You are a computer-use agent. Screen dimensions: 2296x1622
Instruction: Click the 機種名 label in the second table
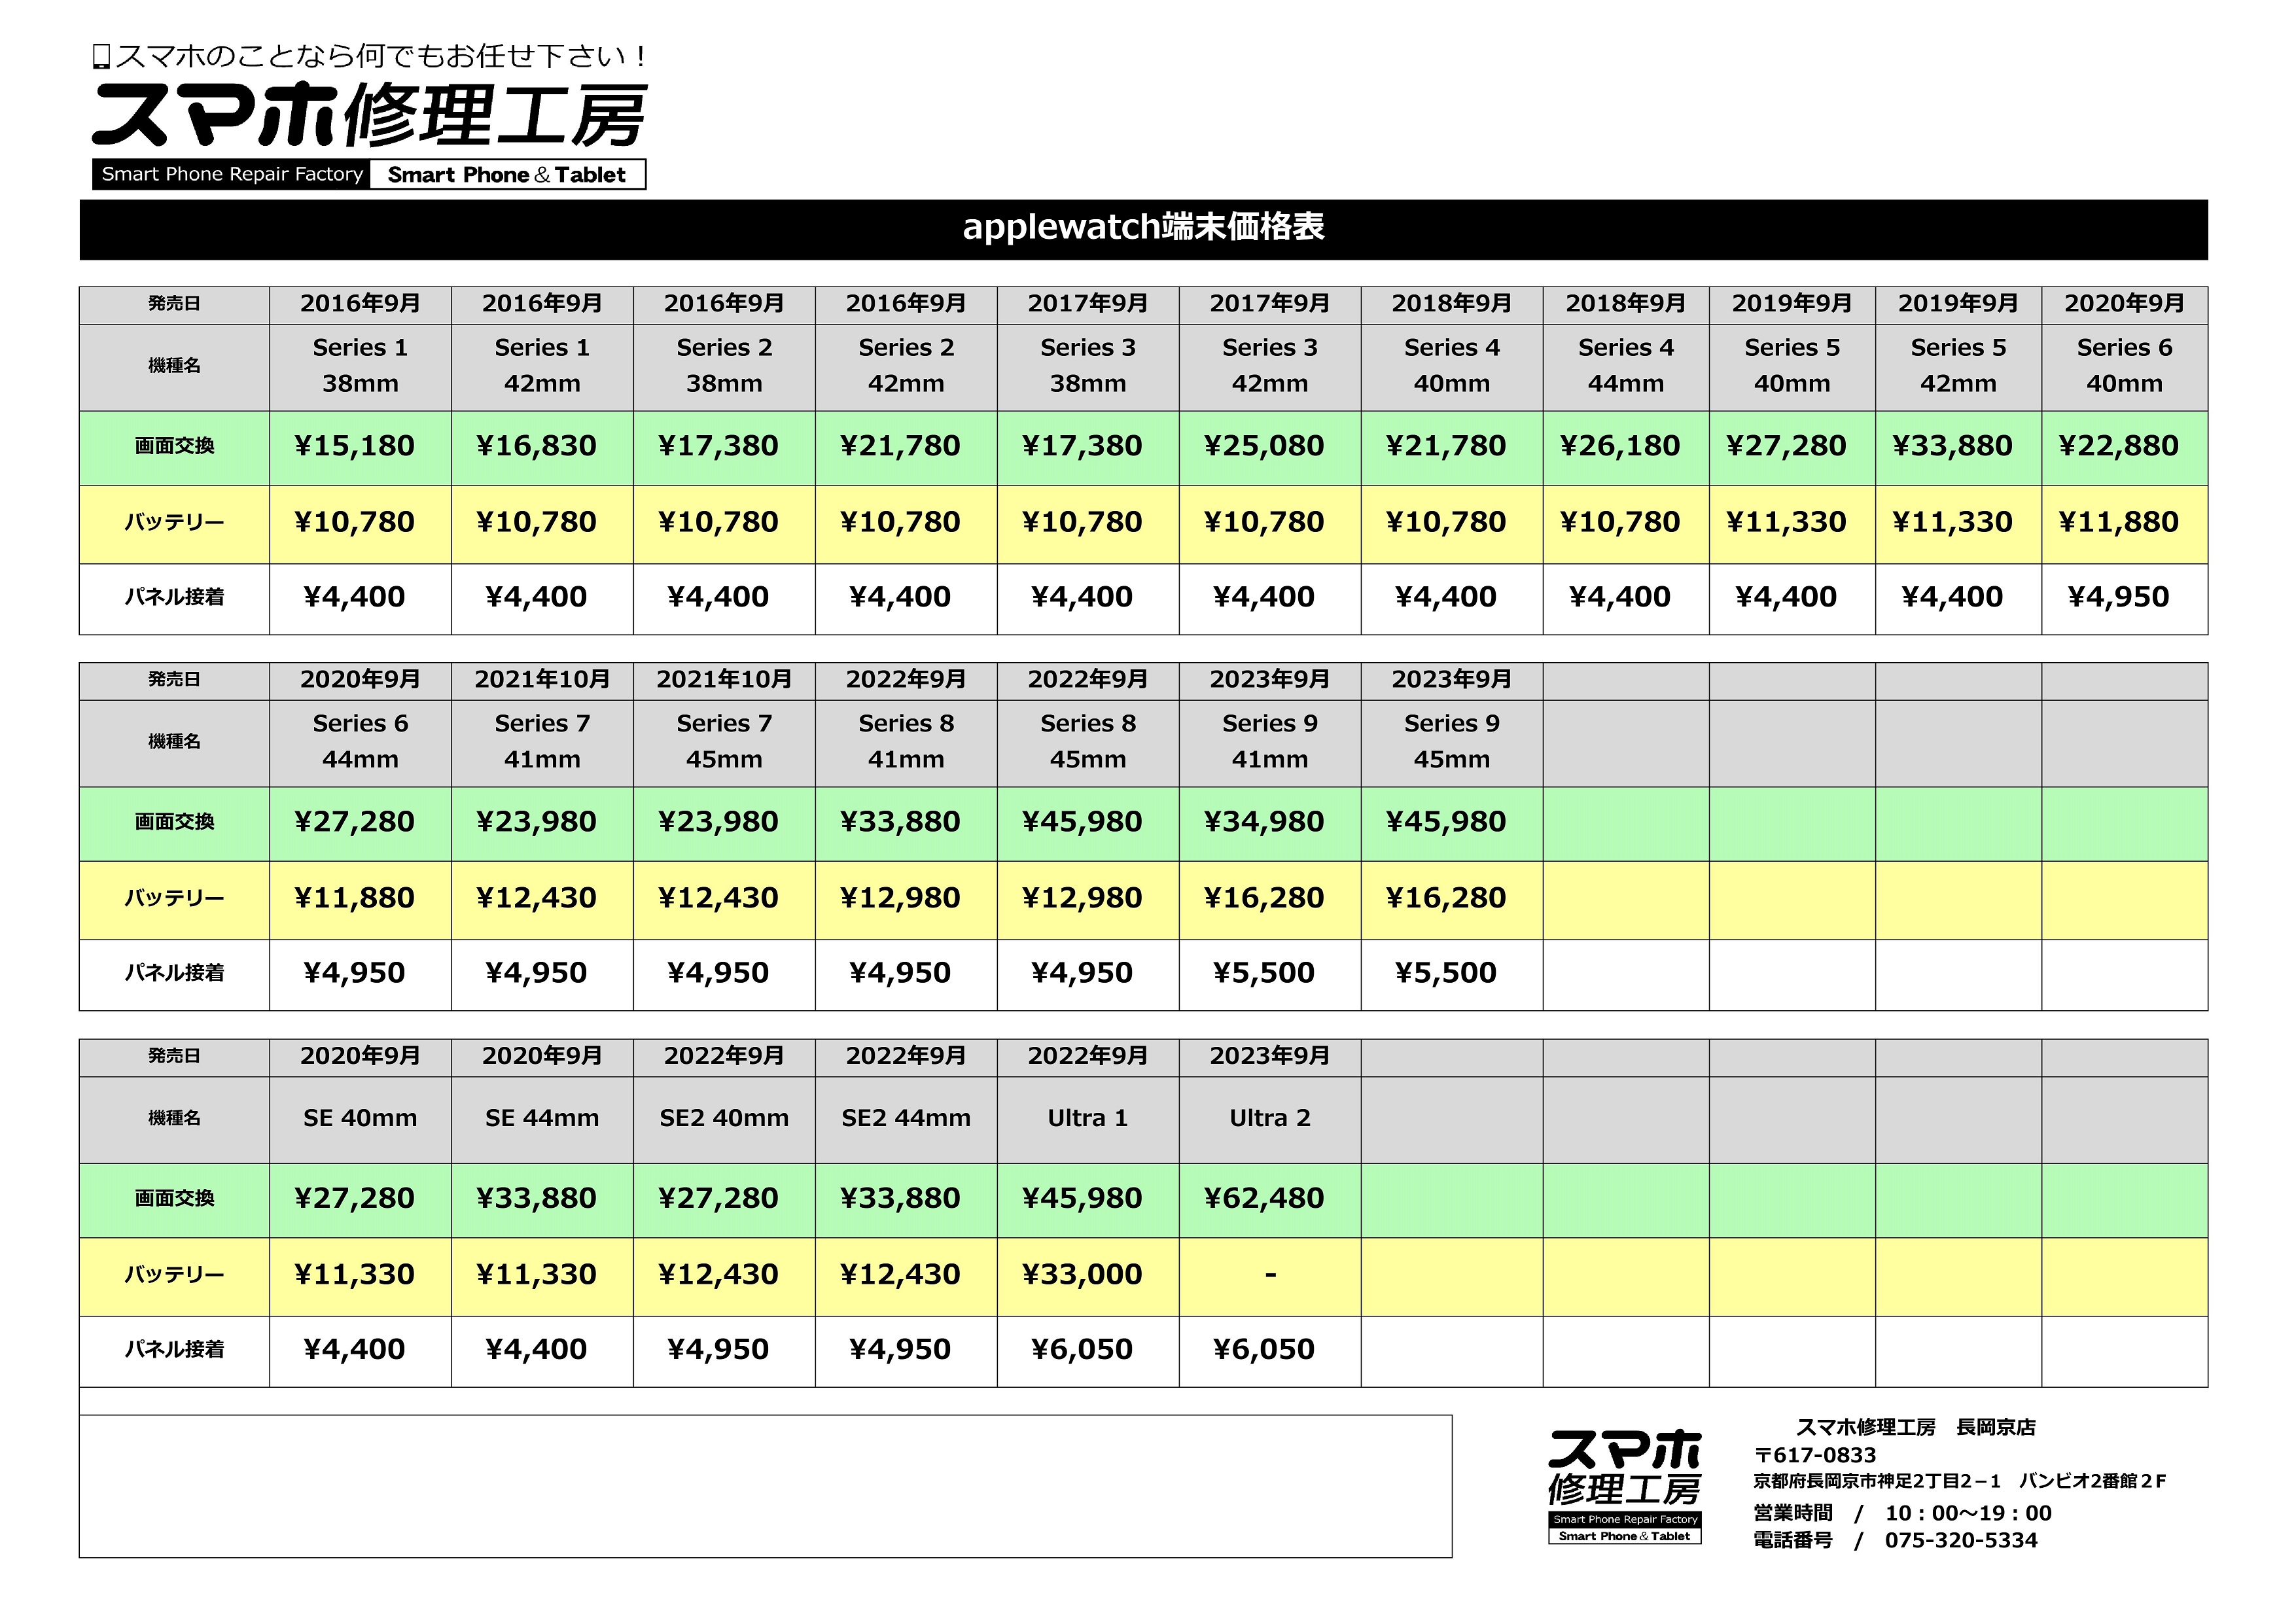[175, 742]
